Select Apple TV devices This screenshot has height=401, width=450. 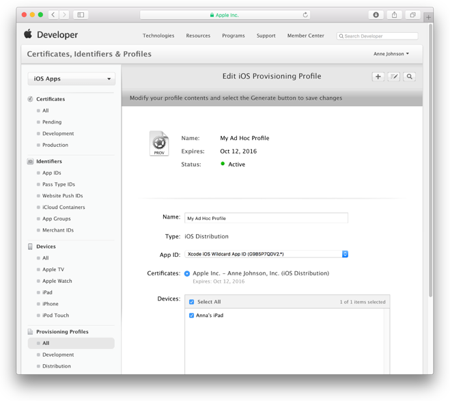coord(53,270)
